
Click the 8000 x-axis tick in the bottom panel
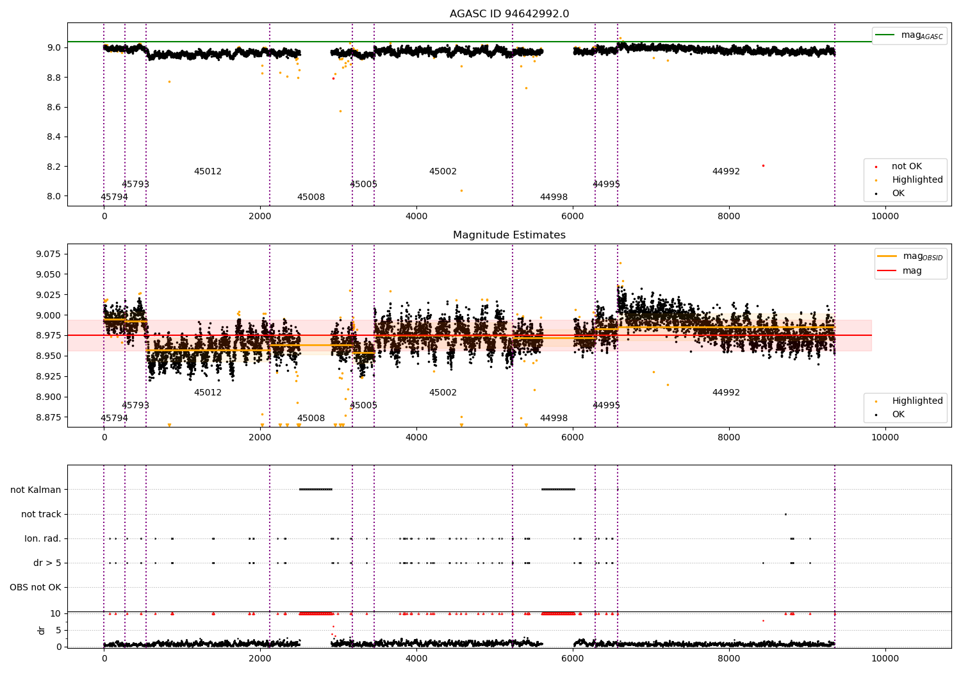[729, 658]
